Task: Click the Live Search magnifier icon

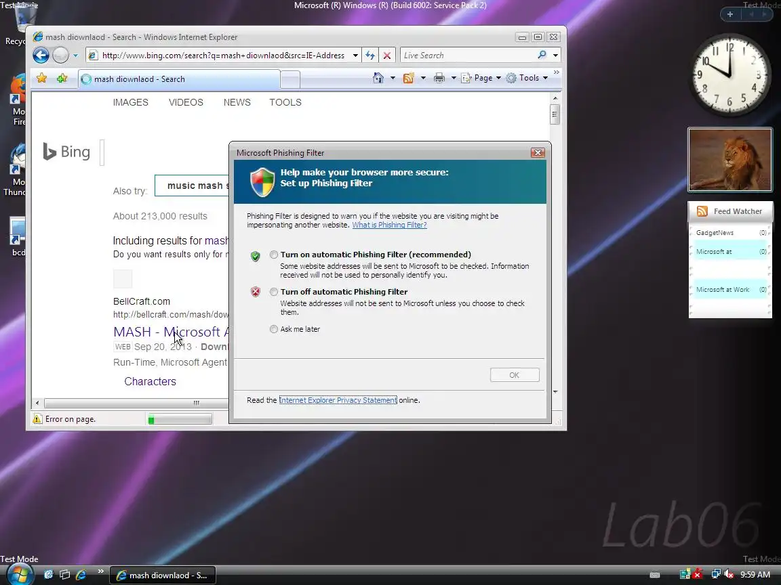Action: (542, 55)
